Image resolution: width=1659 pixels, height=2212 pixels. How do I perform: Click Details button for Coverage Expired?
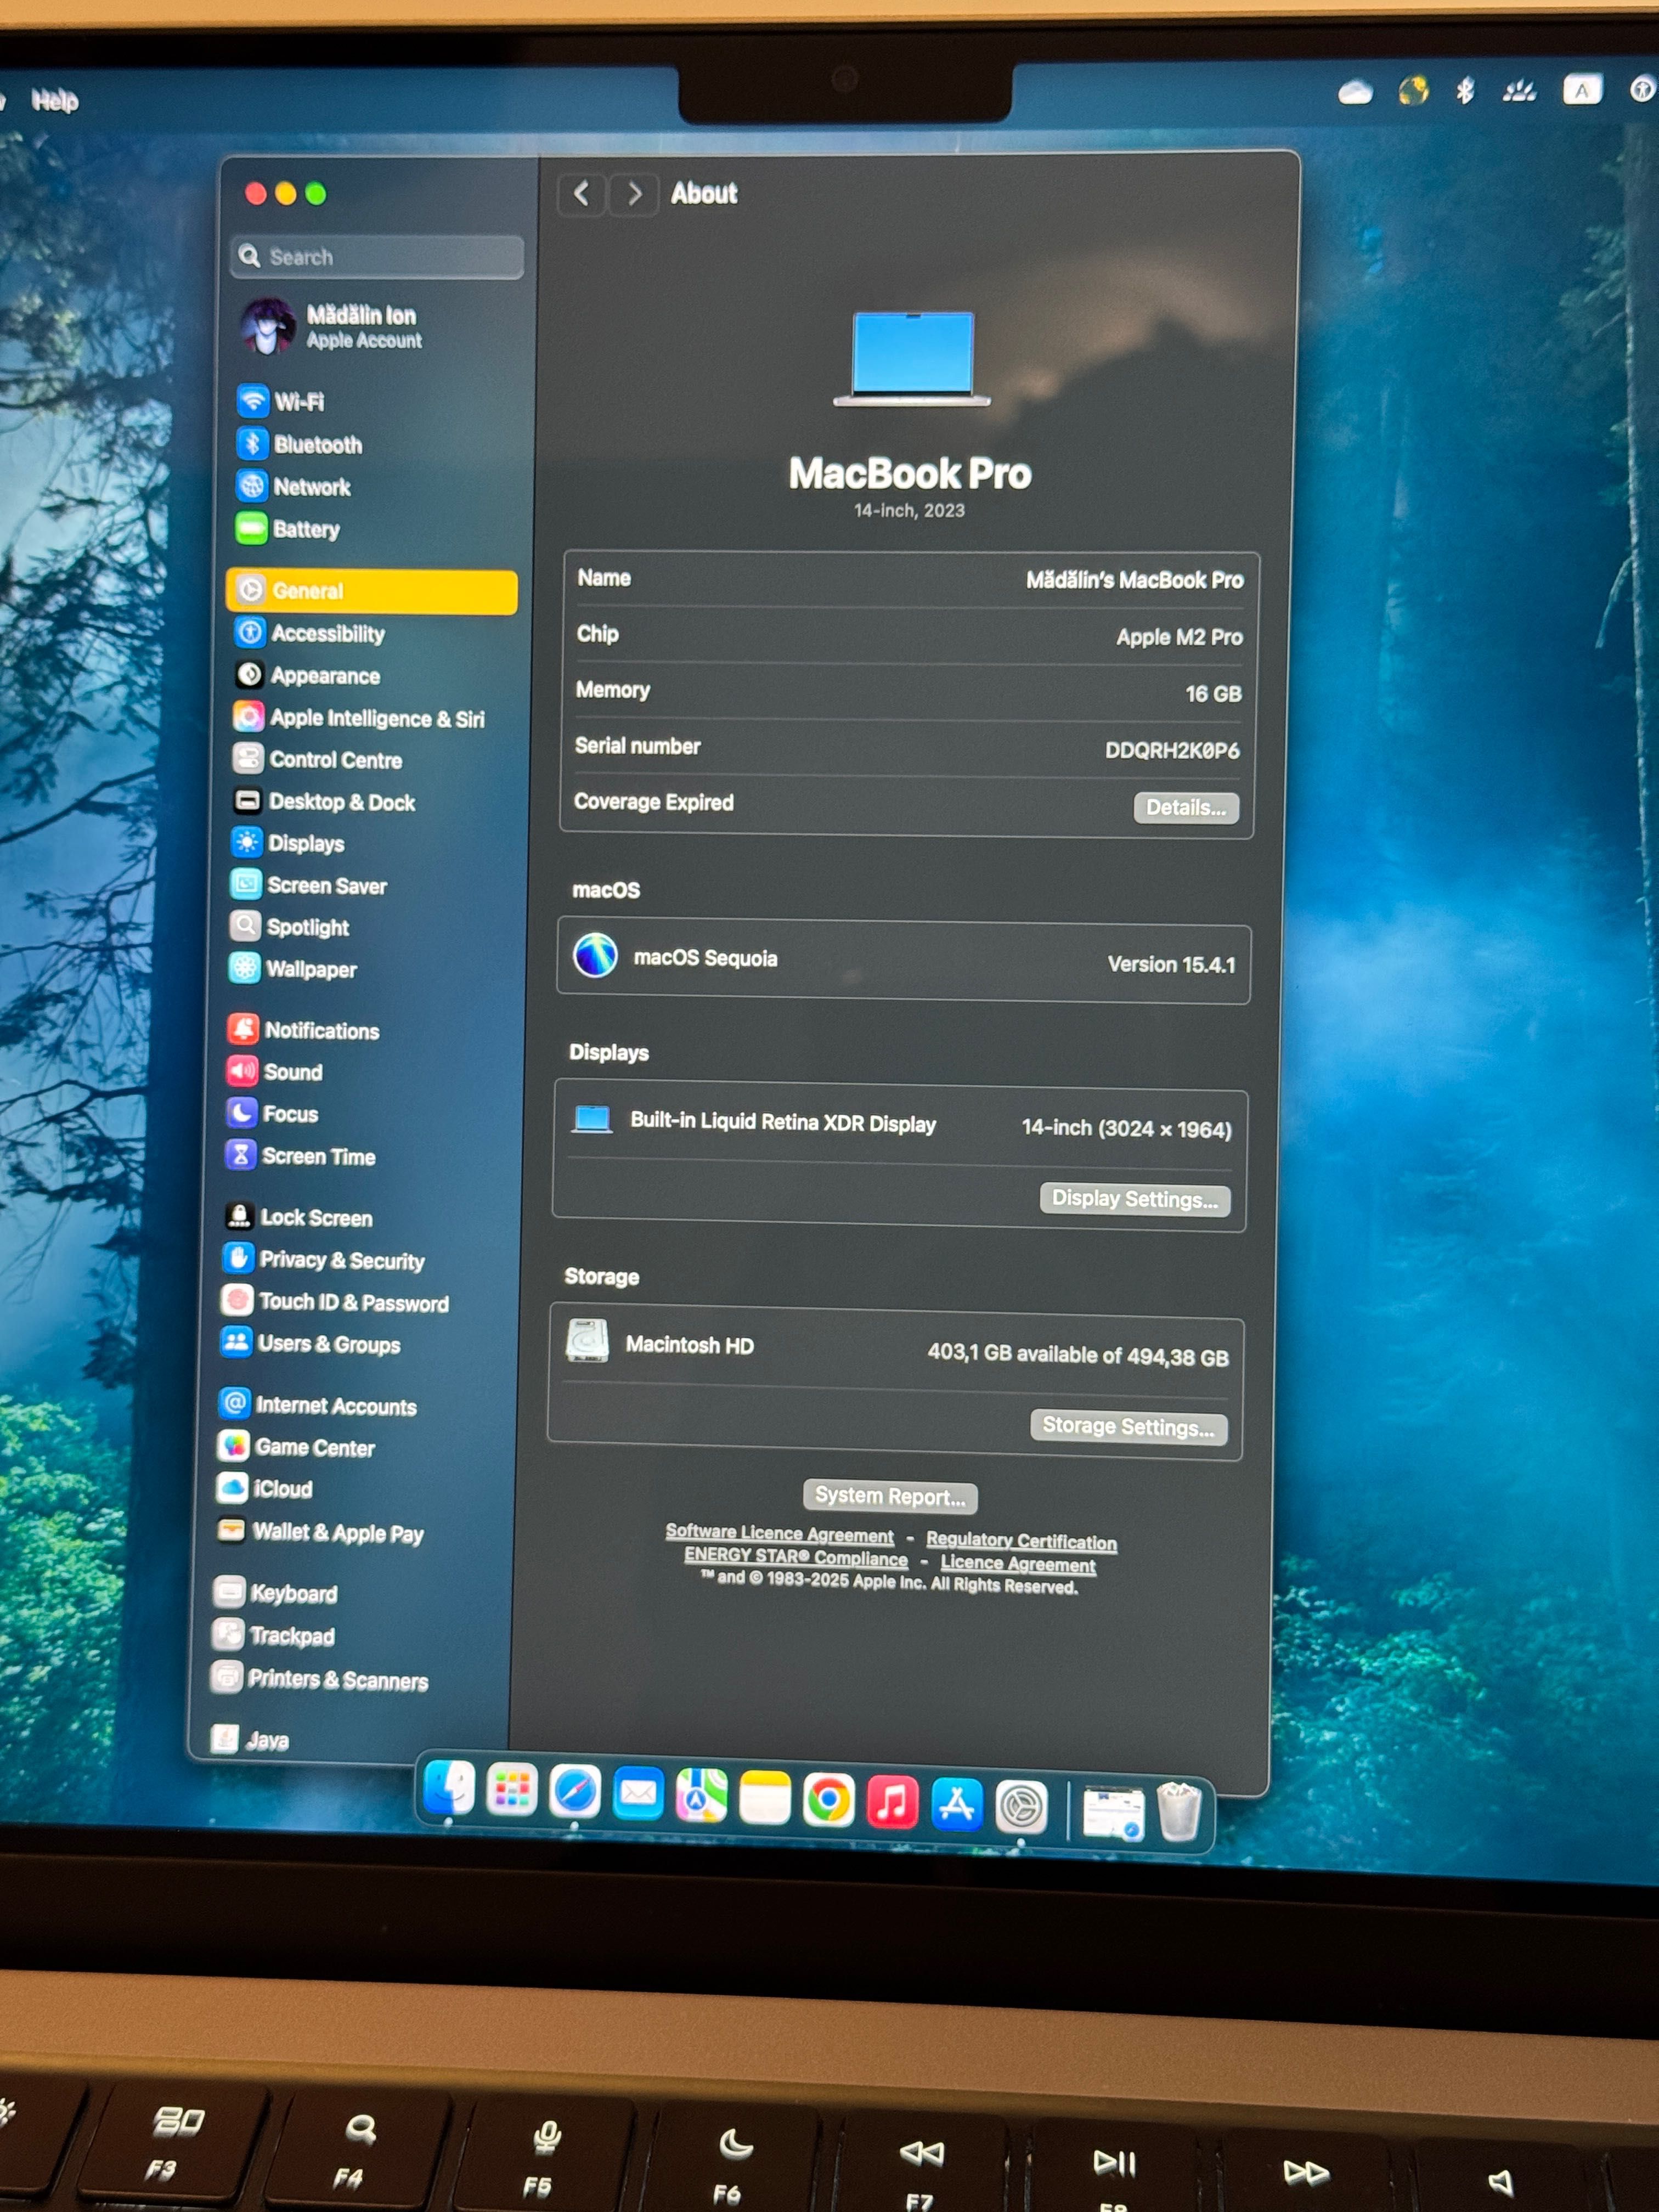1186,808
